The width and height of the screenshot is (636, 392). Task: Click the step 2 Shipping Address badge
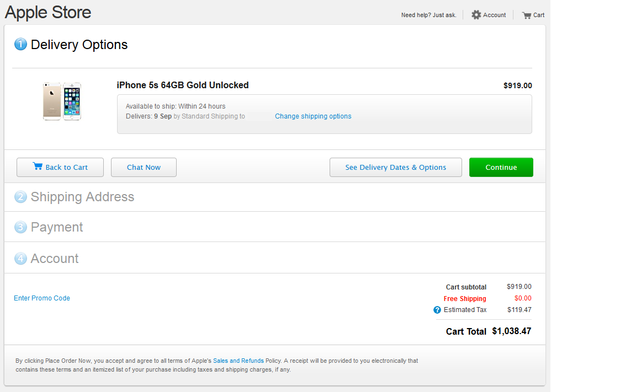point(20,197)
